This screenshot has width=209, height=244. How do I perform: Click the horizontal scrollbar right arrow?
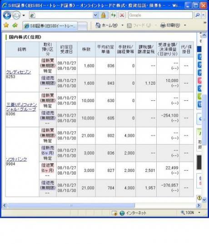(199, 205)
